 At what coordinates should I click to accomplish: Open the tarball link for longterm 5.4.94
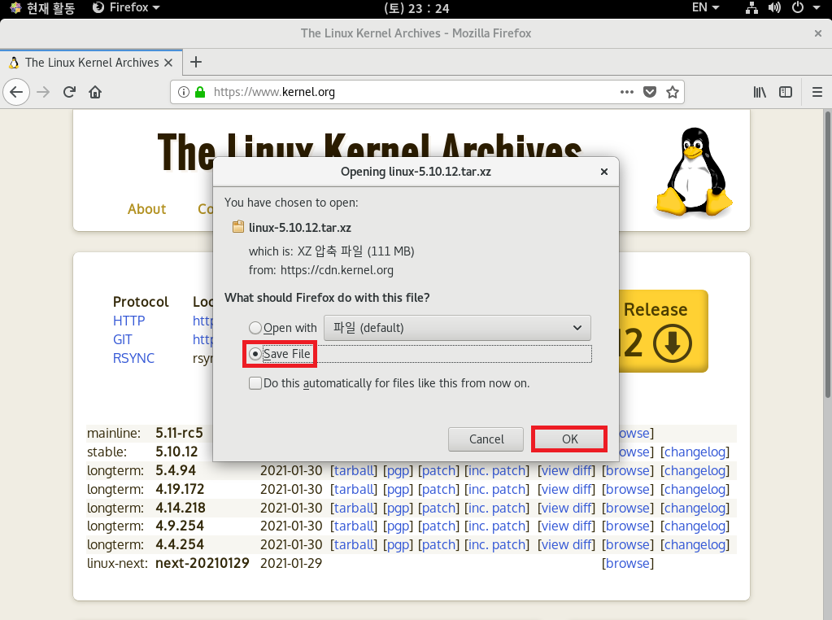click(x=354, y=471)
